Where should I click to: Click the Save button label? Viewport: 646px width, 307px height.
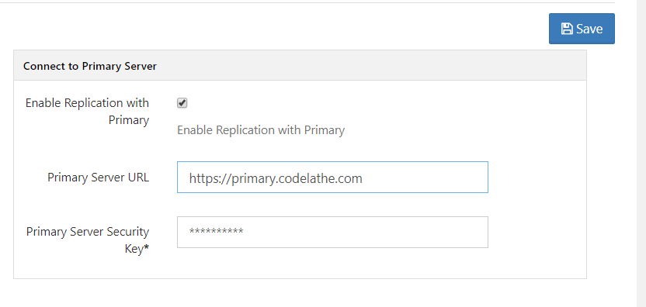click(x=589, y=29)
